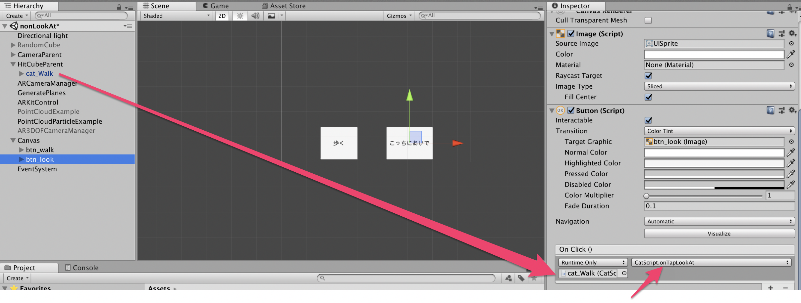This screenshot has width=801, height=303.
Task: Click object picker circle beside Source Image
Action: pyautogui.click(x=791, y=43)
